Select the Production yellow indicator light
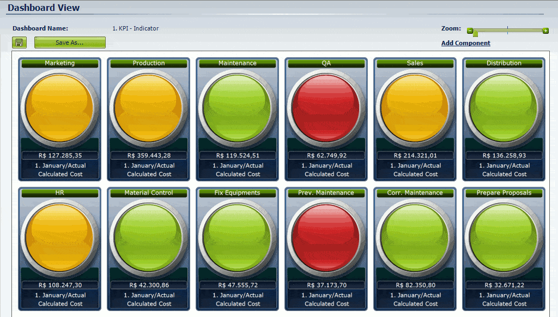Image resolution: width=558 pixels, height=317 pixels. coord(149,108)
